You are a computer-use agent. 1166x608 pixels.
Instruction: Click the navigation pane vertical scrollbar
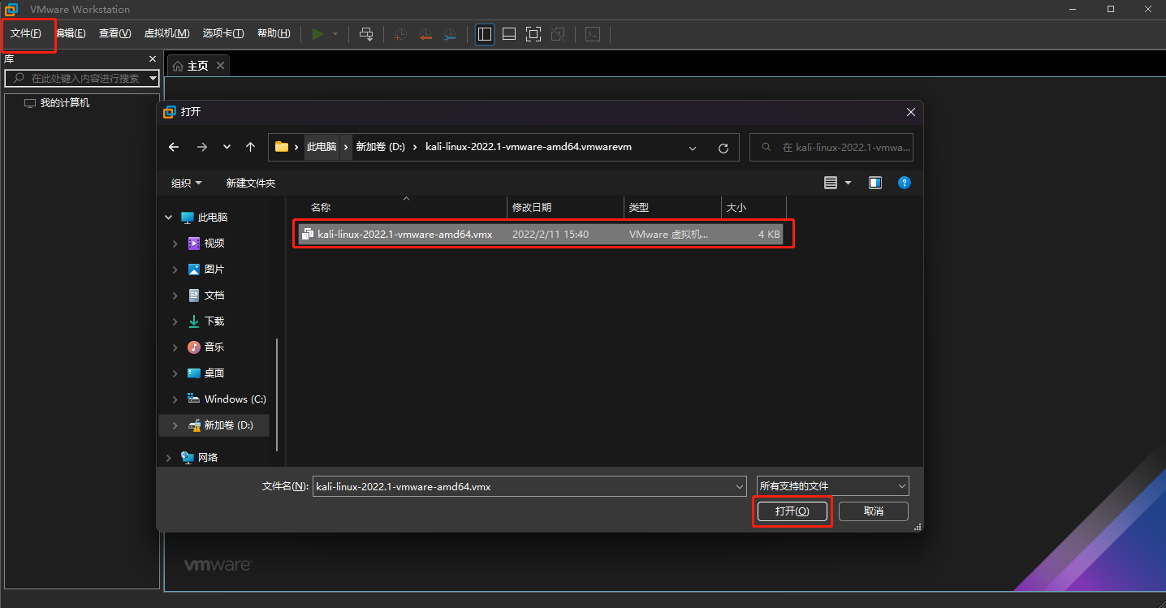point(278,394)
